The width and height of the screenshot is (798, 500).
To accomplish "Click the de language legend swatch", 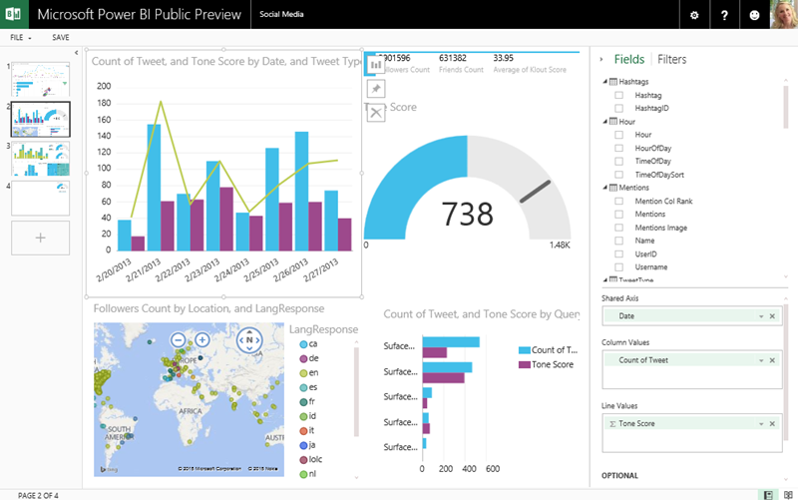I will click(303, 359).
